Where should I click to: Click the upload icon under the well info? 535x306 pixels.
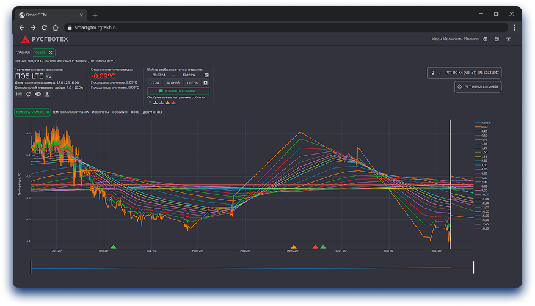pyautogui.click(x=48, y=94)
